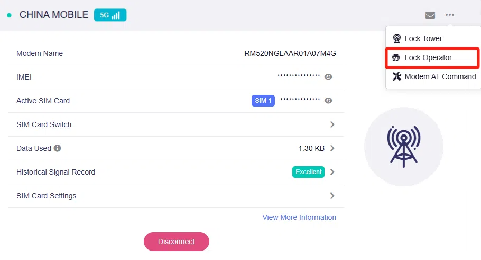The image size is (481, 260).
Task: Click the Historical Signal Record label
Action: 56,172
